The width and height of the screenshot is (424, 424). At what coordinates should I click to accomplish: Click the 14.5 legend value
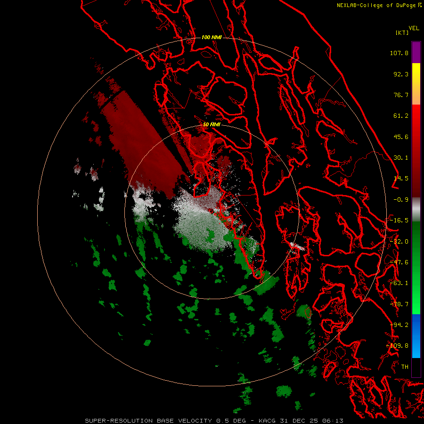click(401, 179)
